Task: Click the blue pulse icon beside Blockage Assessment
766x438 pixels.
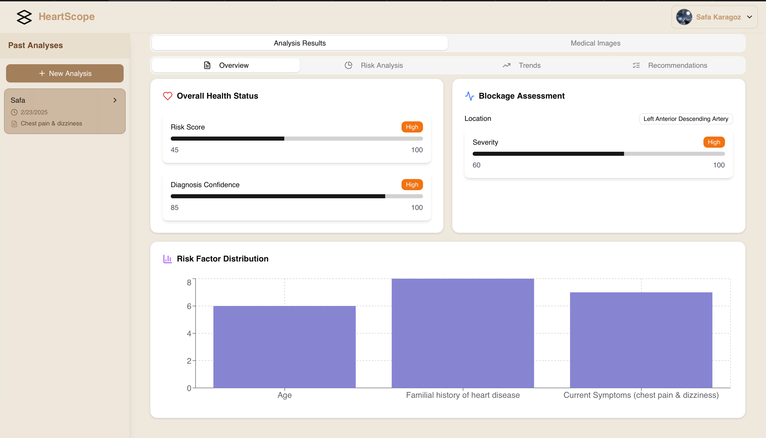Action: point(469,96)
